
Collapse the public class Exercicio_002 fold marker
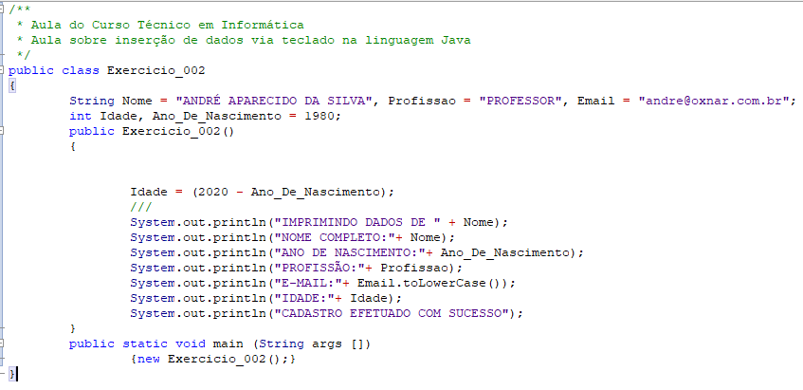point(2,69)
